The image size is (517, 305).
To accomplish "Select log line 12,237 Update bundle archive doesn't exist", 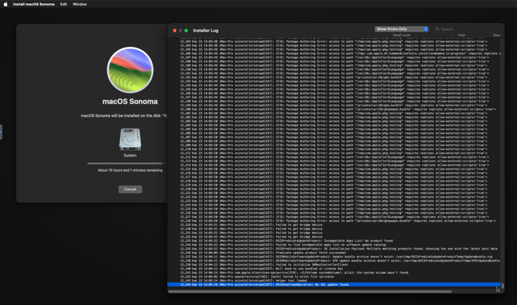I will click(333, 256).
